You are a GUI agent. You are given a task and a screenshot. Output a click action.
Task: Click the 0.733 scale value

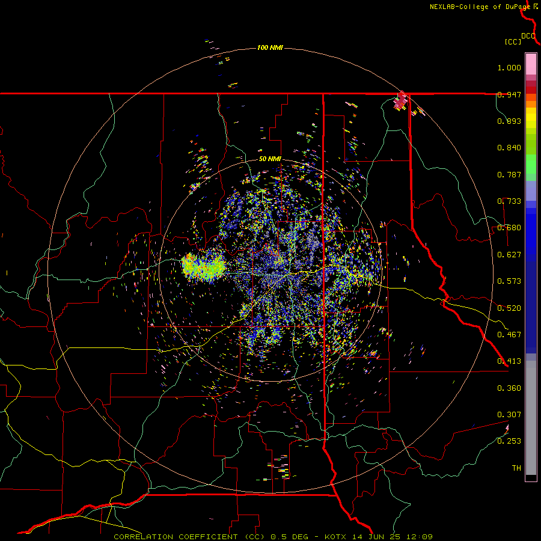(509, 201)
